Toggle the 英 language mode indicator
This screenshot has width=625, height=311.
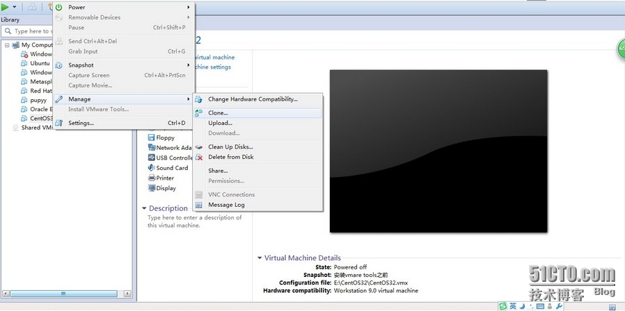tap(513, 306)
